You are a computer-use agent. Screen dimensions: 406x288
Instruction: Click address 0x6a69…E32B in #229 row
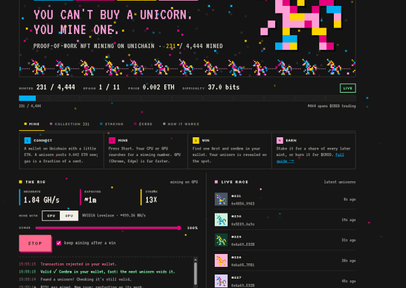242,244
